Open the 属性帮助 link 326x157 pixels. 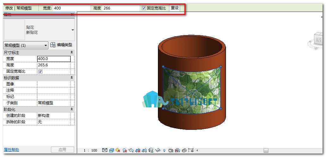tap(11, 149)
